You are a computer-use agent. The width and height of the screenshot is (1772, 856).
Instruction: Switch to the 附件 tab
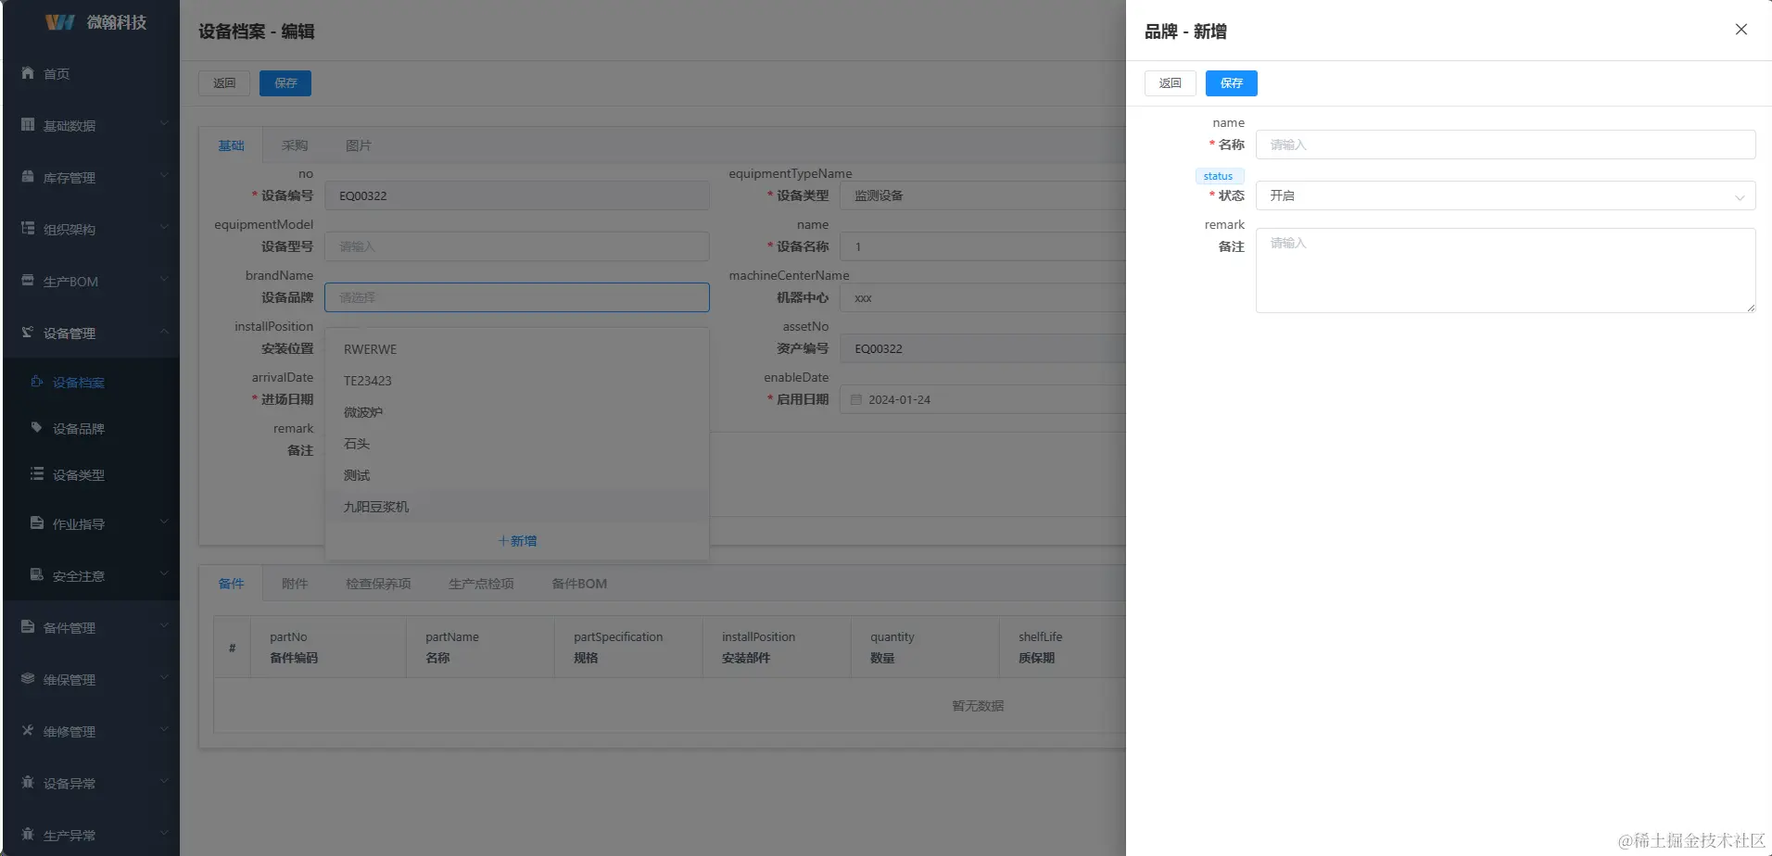pyautogui.click(x=295, y=584)
